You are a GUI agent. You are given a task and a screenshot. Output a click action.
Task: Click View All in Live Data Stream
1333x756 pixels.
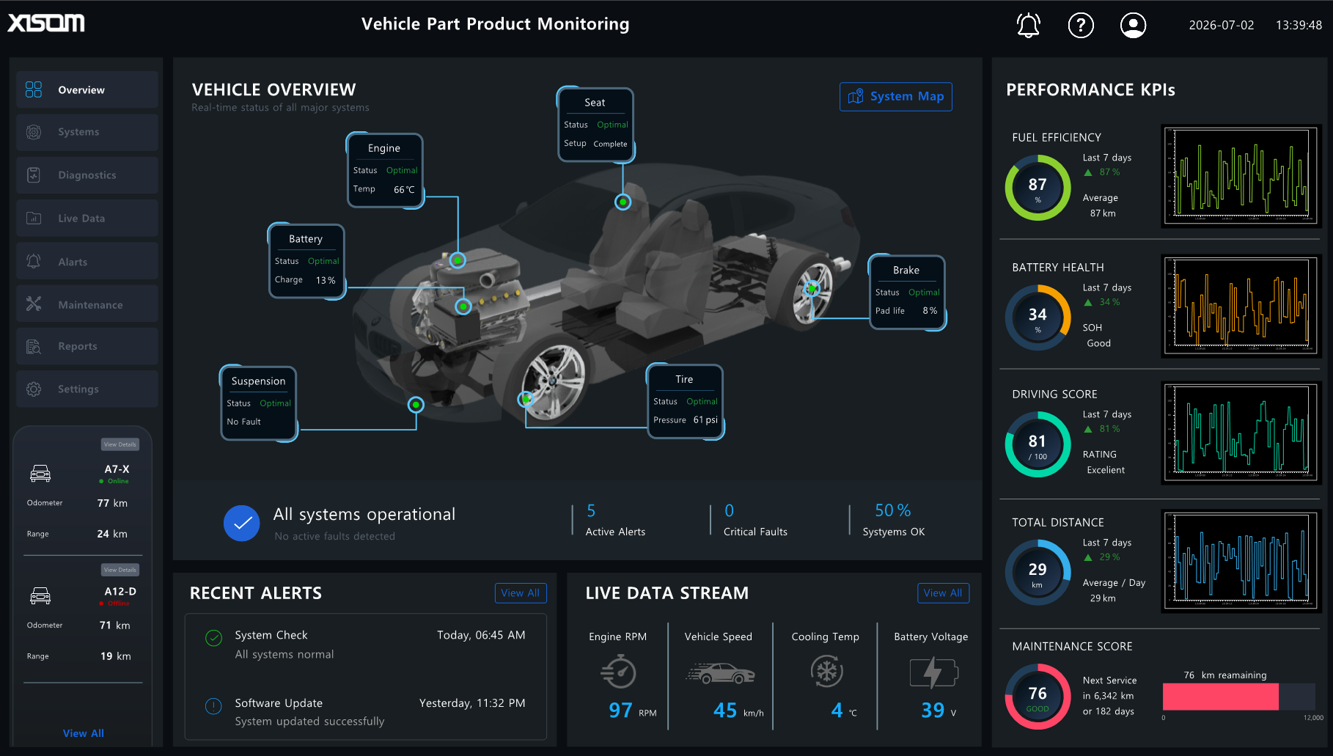[x=943, y=593]
